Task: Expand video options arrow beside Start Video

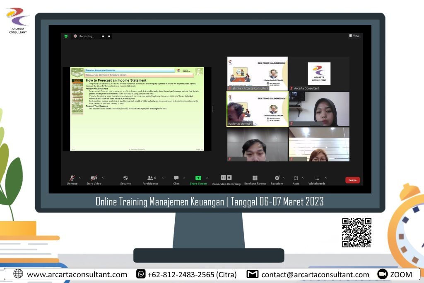Action: (x=103, y=178)
